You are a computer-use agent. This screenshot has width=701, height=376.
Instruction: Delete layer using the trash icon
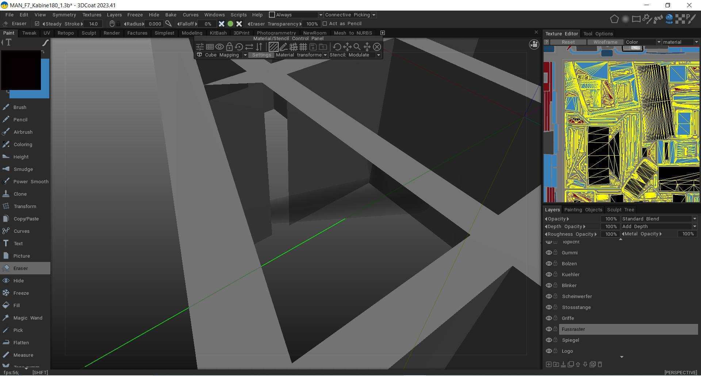coord(600,364)
